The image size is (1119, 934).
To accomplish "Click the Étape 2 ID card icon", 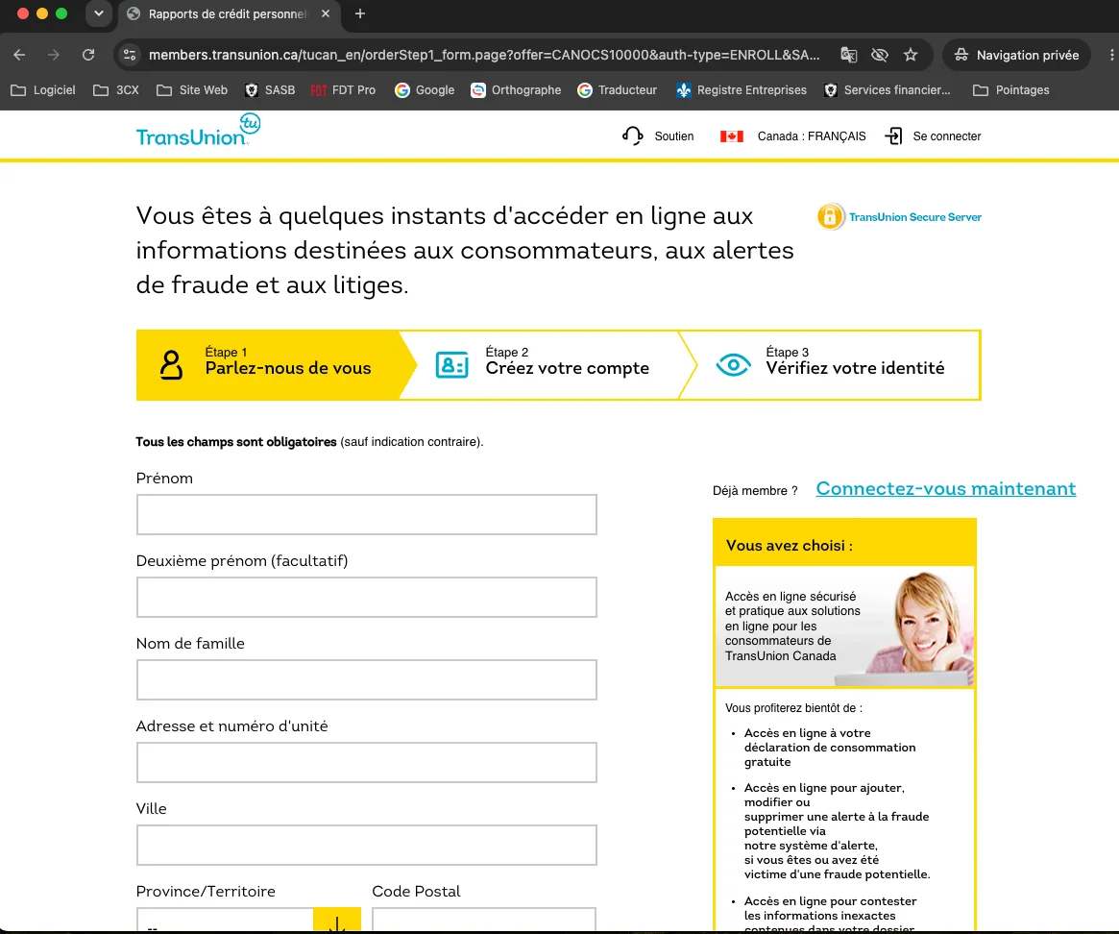I will tap(451, 365).
